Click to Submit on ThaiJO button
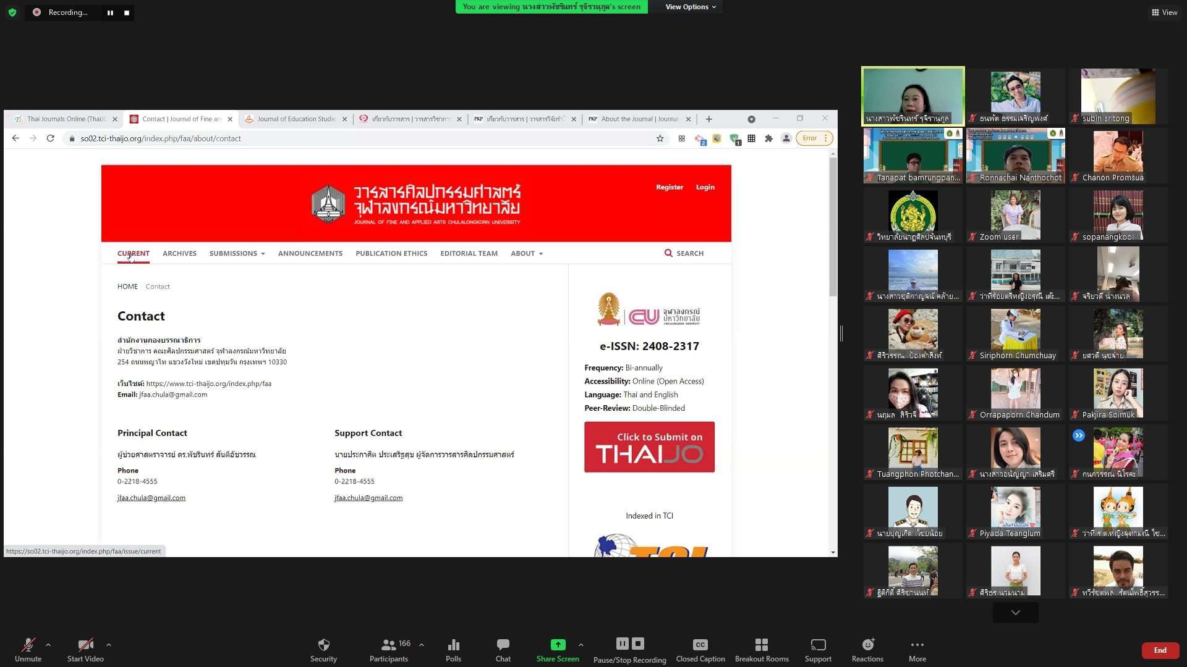Screen dimensions: 1187x667 point(649,447)
